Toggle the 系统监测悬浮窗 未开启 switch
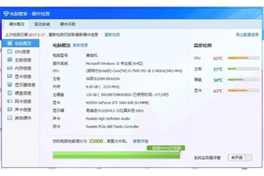 [x=240, y=158]
